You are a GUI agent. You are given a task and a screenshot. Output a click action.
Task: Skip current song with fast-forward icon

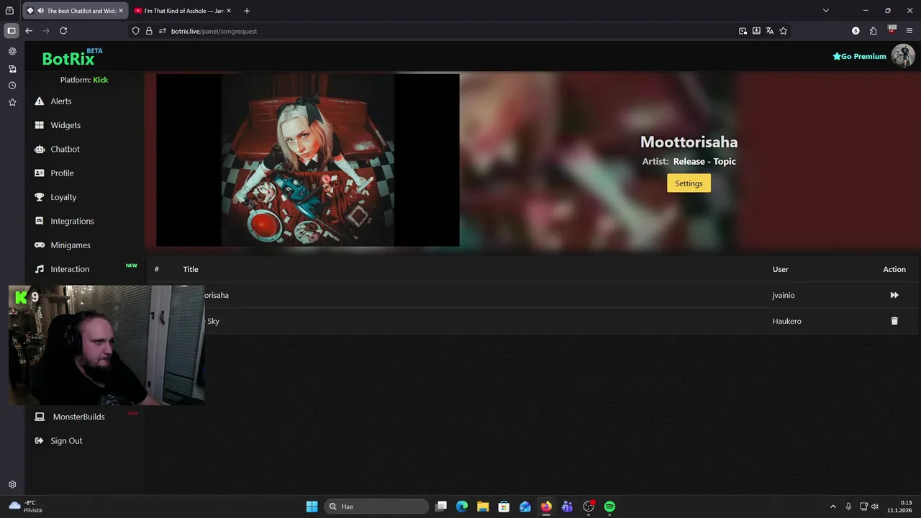894,295
